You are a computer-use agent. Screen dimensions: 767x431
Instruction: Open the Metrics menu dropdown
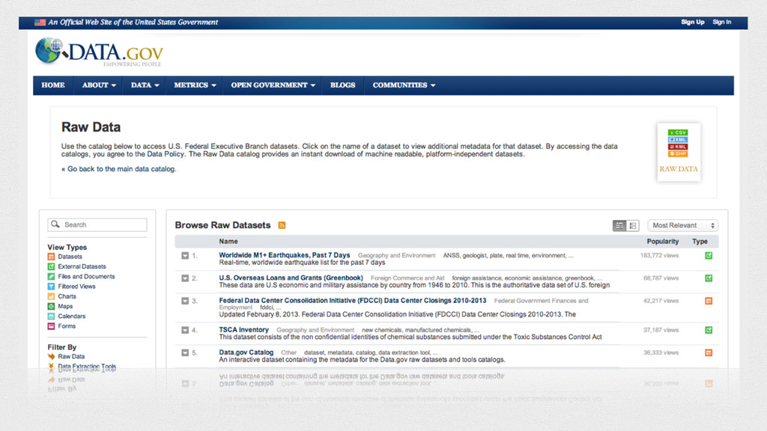click(194, 85)
